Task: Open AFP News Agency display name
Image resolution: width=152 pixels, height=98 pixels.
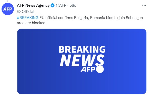Action: click(x=33, y=5)
